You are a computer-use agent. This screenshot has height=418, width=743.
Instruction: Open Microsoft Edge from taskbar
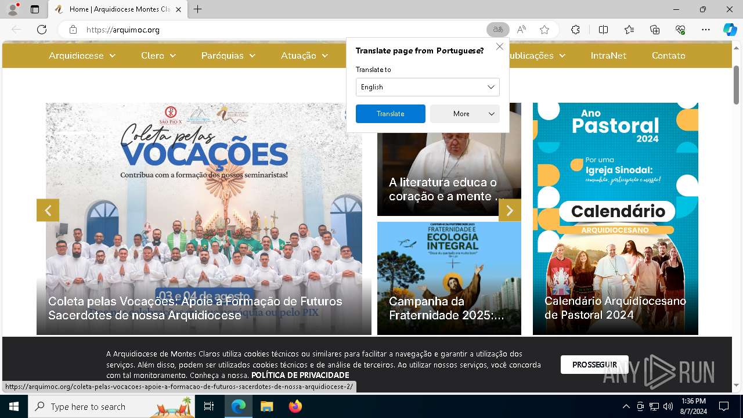(x=239, y=406)
